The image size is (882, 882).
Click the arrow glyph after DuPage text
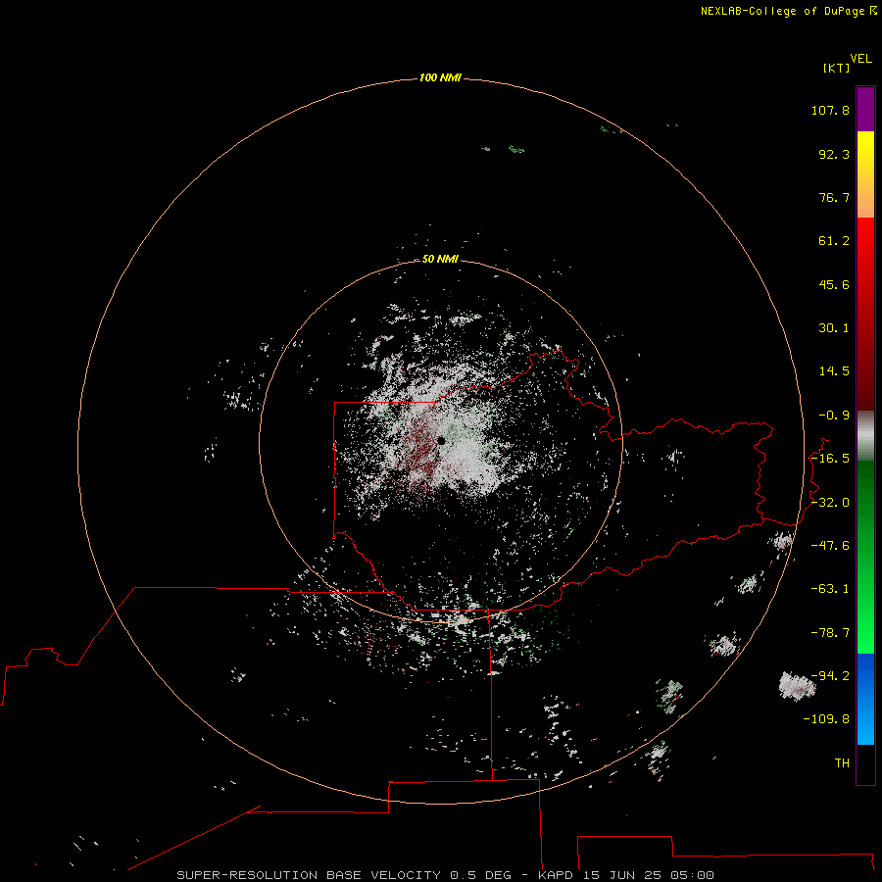pyautogui.click(x=873, y=10)
